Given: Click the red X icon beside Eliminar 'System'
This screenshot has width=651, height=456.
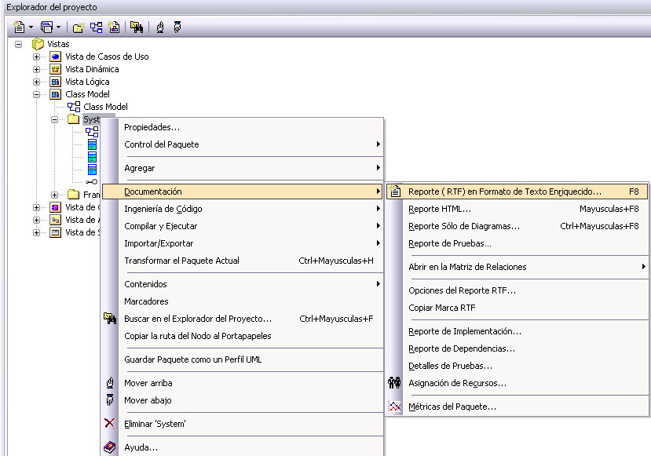Looking at the screenshot, I should coord(110,423).
